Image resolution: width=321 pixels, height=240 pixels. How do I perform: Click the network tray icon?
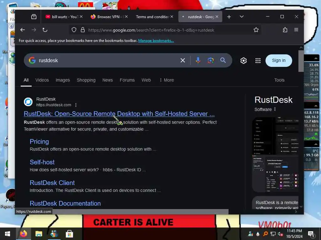coord(273,234)
